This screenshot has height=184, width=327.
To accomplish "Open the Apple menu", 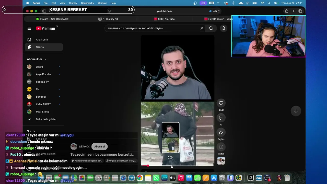I will [x=27, y=3].
